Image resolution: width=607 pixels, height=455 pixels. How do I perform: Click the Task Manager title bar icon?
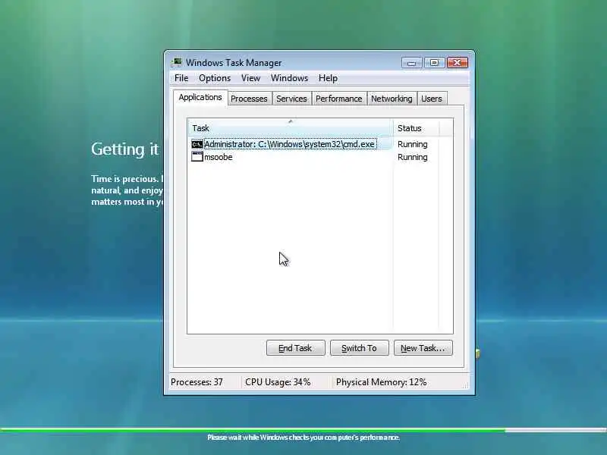pyautogui.click(x=178, y=62)
